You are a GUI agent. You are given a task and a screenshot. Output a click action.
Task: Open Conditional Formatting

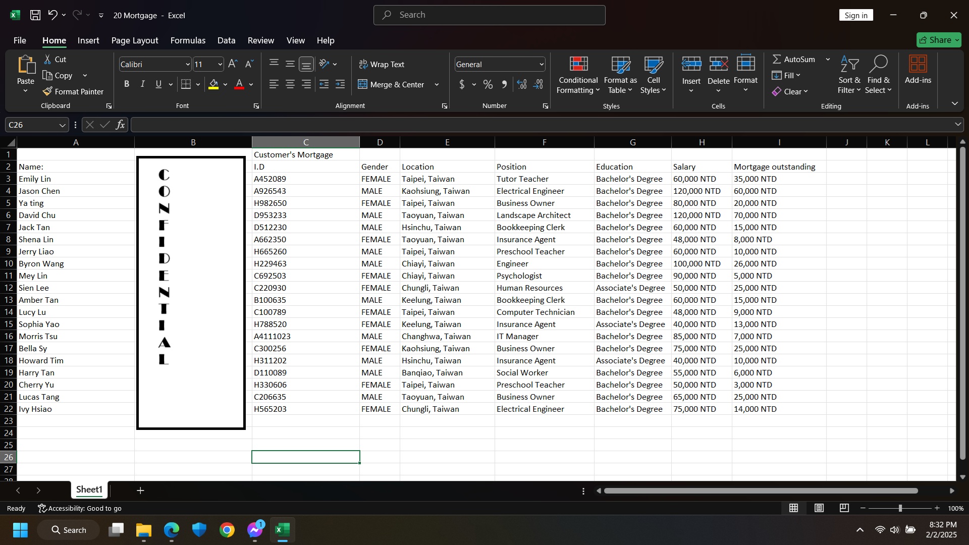pos(578,75)
